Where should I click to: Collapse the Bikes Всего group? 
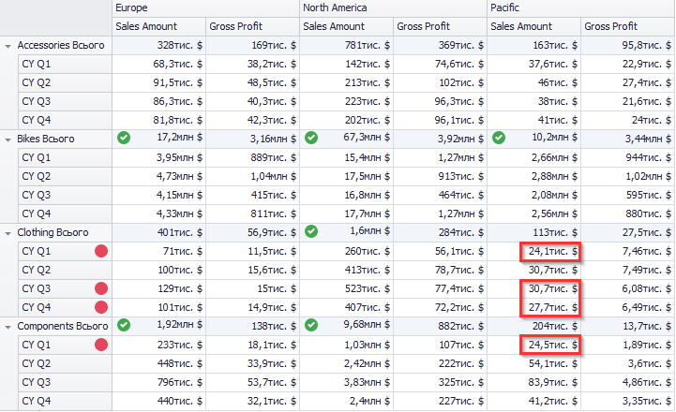point(8,140)
